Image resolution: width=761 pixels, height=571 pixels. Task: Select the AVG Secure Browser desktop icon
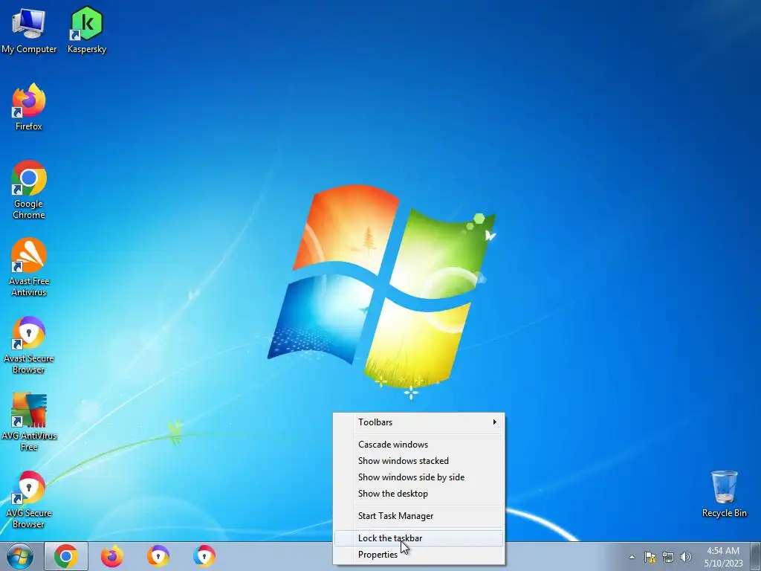coord(29,499)
